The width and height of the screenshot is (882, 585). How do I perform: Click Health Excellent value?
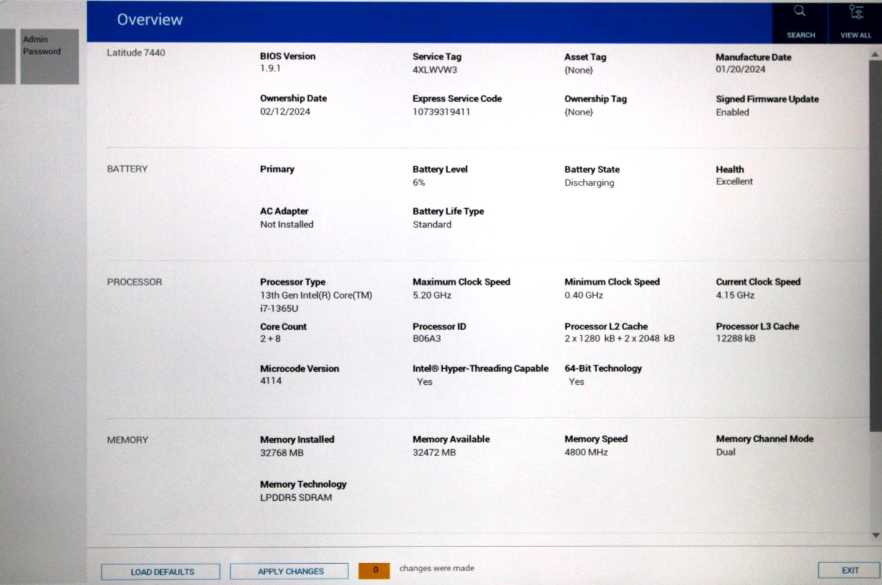734,181
